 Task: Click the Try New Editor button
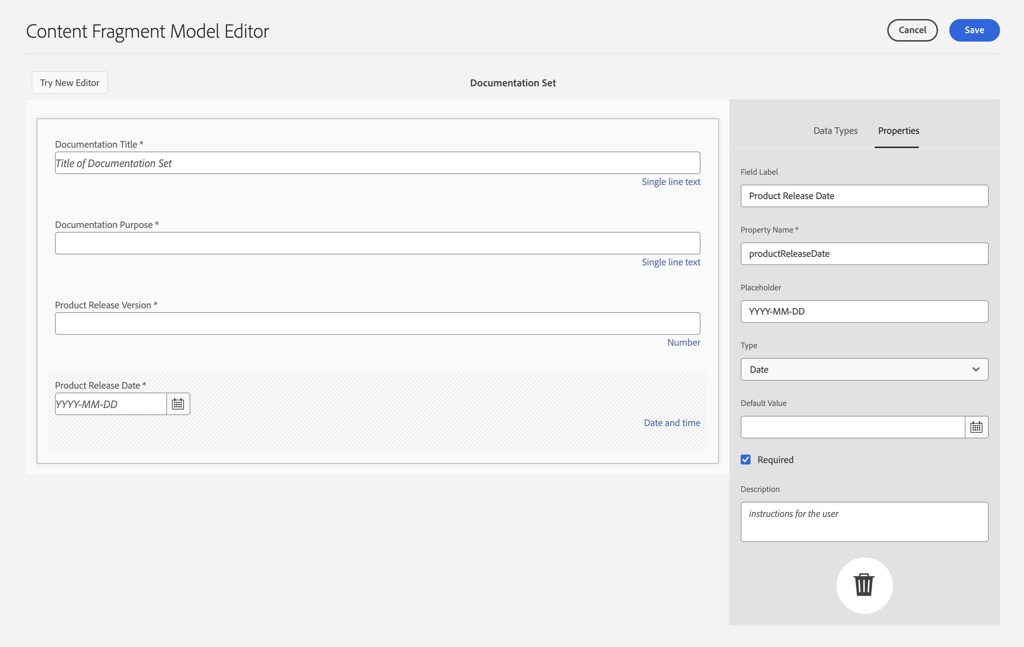(69, 82)
